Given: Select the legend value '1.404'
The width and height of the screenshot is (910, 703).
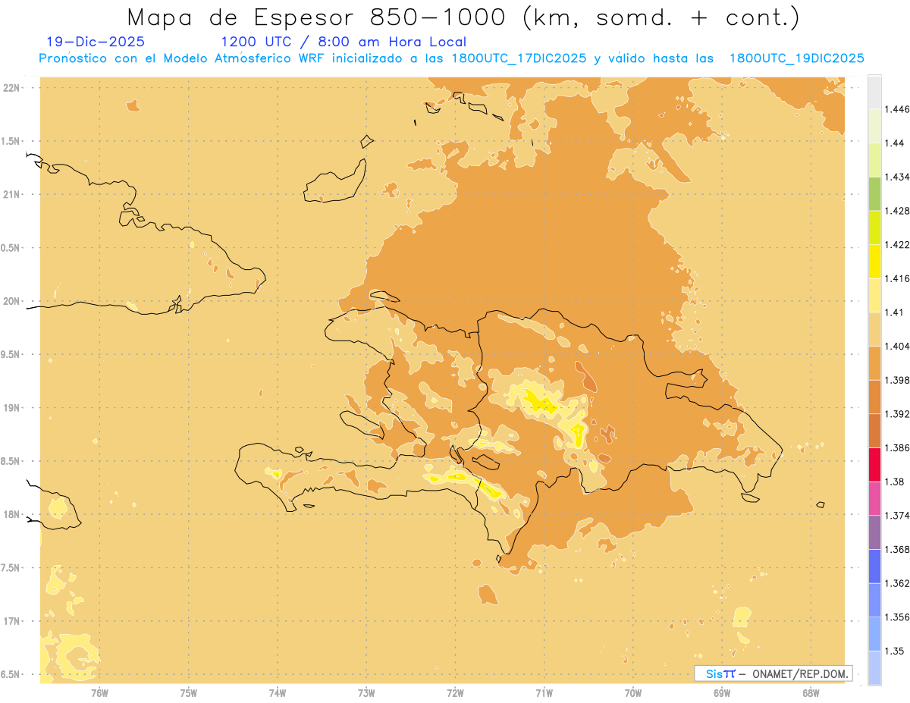Looking at the screenshot, I should tap(897, 346).
